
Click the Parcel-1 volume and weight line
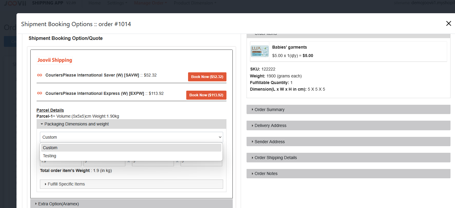(x=78, y=116)
